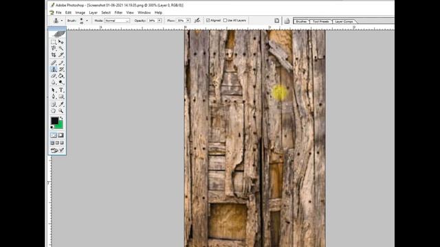The height and width of the screenshot is (247, 440).
Task: Select the Paint Bucket tool
Action: point(61,76)
